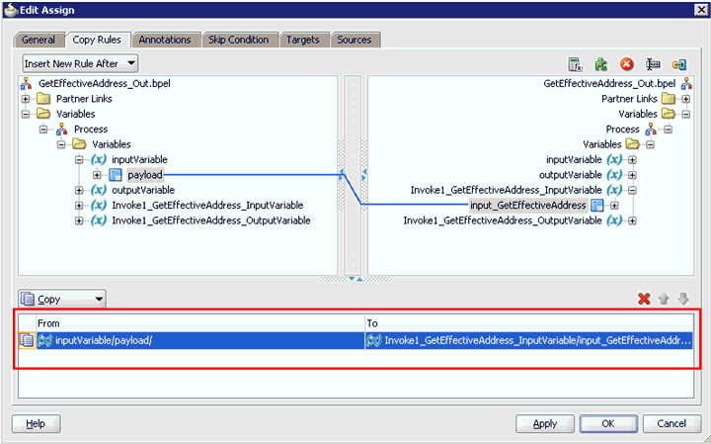Expand left Invoke1_GetEffectiveAddress_InputVariable node
Image resolution: width=711 pixels, height=444 pixels.
[79, 206]
